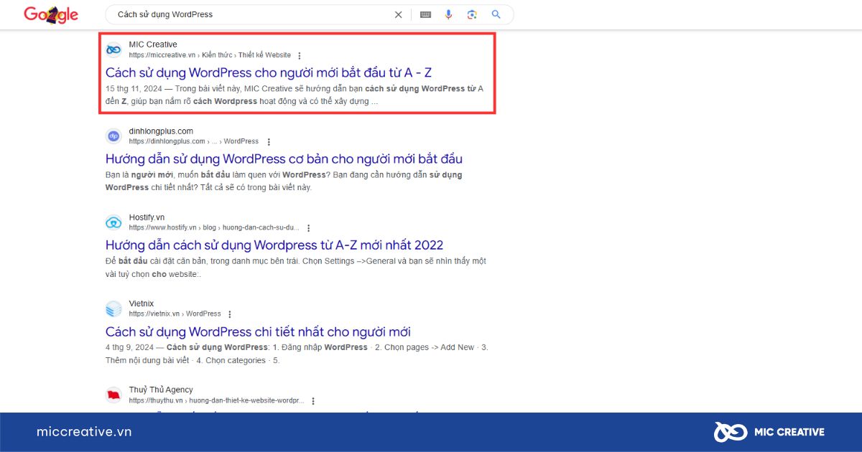
Task: Click the Hostify.vn favicon
Action: coord(113,222)
